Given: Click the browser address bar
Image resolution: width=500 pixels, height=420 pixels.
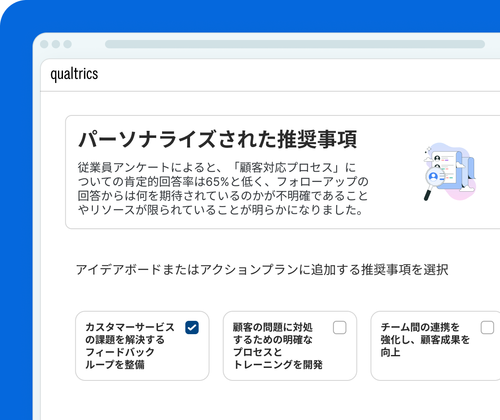Looking at the screenshot, I should pyautogui.click(x=295, y=44).
